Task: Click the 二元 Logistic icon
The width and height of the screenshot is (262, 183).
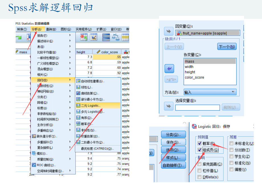Action: 78,105
